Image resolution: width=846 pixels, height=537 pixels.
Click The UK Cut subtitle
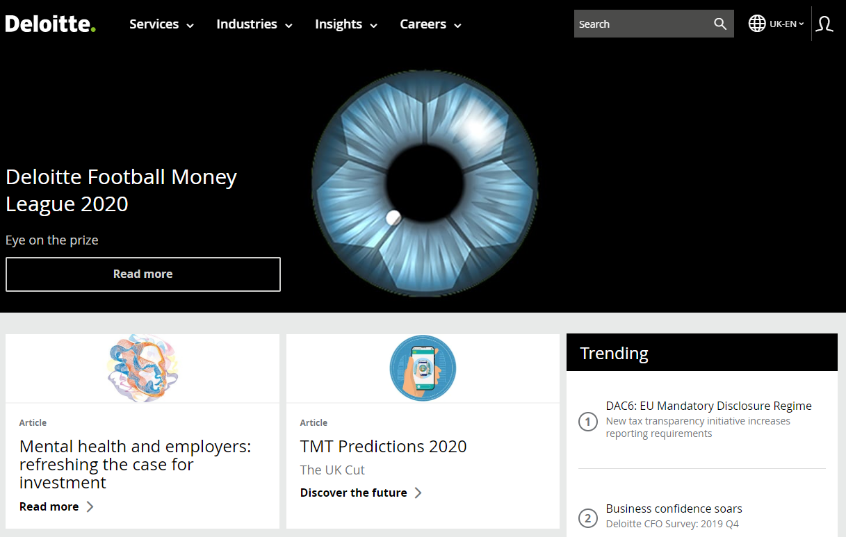point(332,470)
